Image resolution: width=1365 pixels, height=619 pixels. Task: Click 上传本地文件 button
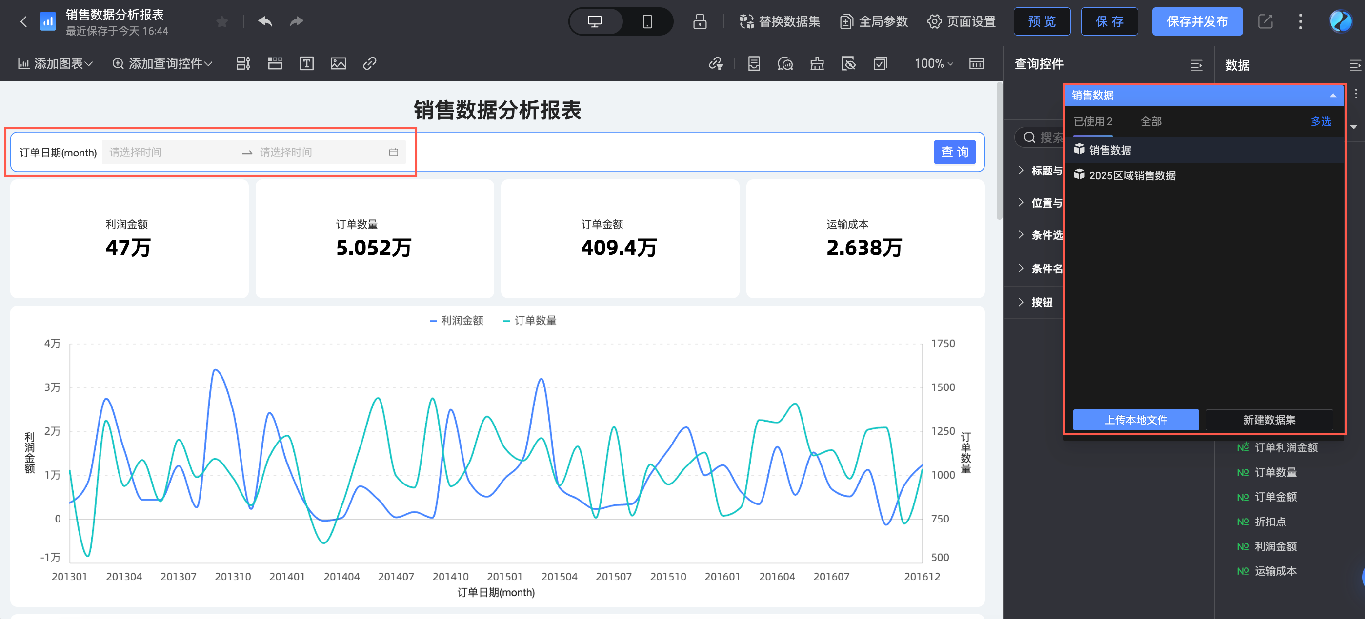[1135, 420]
